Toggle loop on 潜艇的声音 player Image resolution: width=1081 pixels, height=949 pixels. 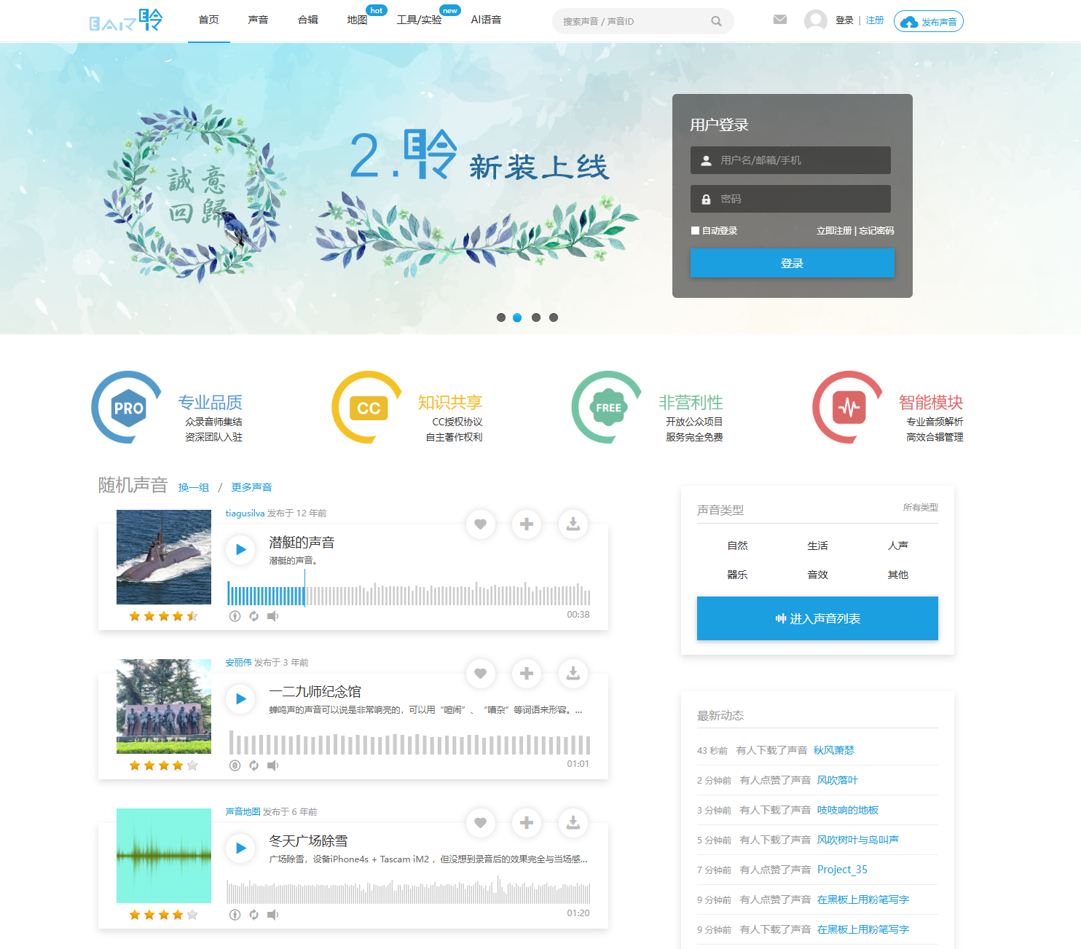click(253, 616)
